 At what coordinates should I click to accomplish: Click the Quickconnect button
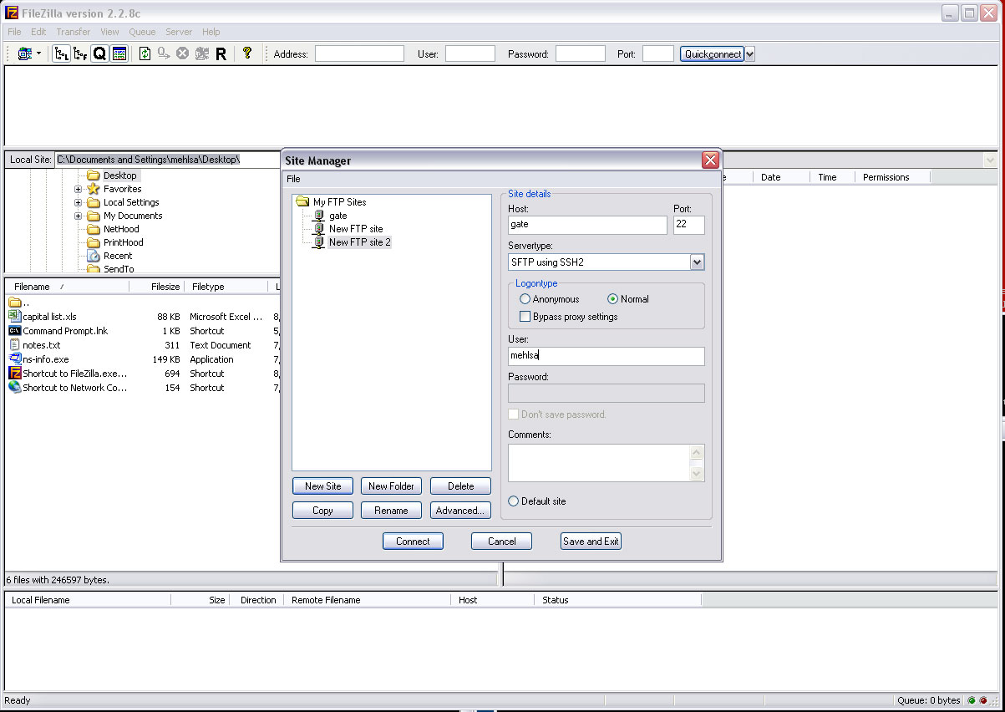712,53
